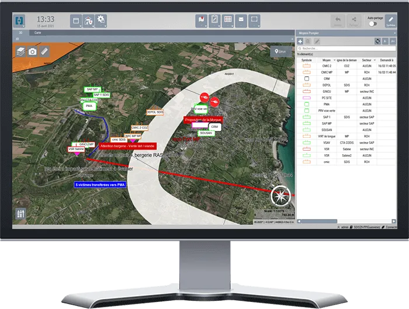Click the SOUSAN label on the map
This screenshot has width=409, height=309.
[x=206, y=133]
